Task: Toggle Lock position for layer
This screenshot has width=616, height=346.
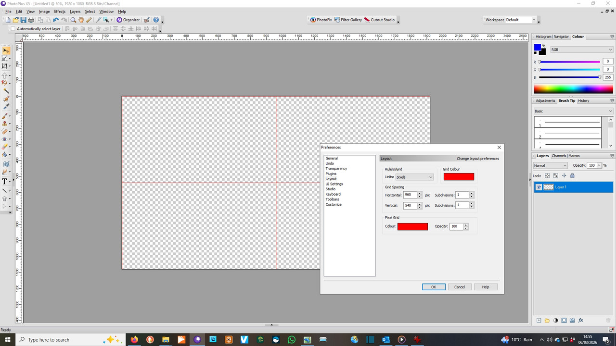Action: pos(564,176)
